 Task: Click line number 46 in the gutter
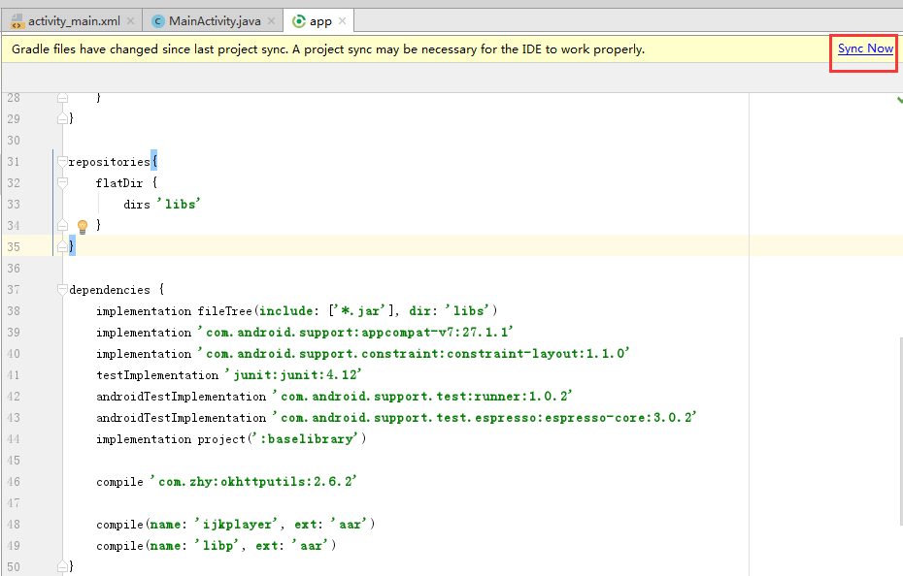14,482
